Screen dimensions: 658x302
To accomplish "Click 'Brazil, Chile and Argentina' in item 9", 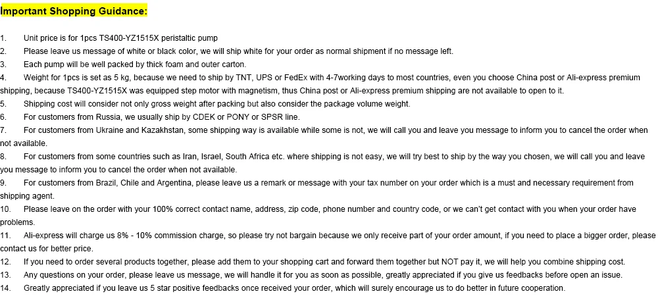I will click(144, 183).
